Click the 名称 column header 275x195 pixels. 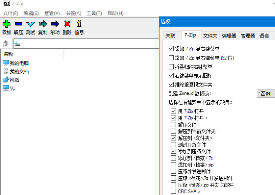click(x=32, y=54)
